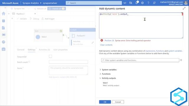This screenshot has width=189, height=106.
Task: Click the Clear contents link
Action: pyautogui.click(x=106, y=45)
